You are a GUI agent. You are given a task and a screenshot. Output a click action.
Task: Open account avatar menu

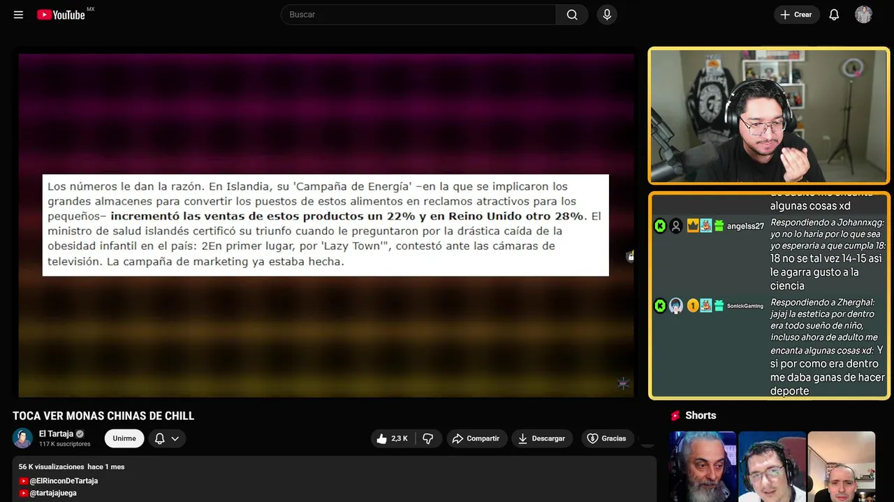pyautogui.click(x=863, y=15)
